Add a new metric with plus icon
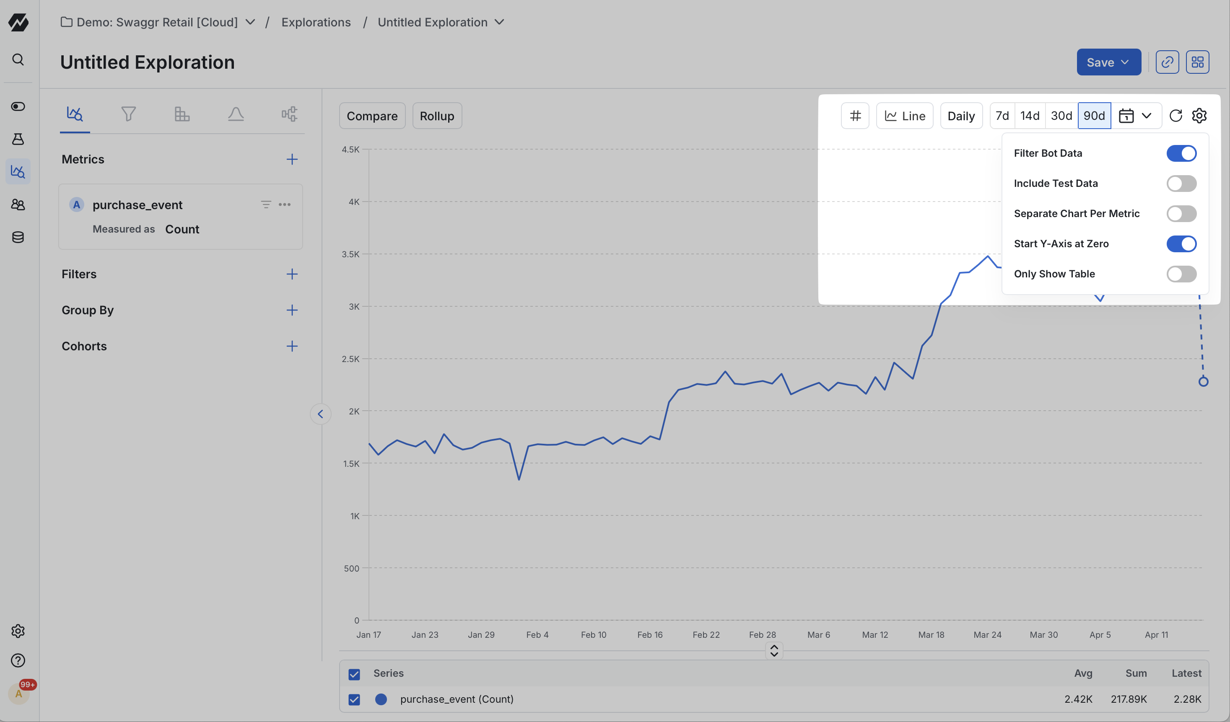This screenshot has width=1230, height=722. click(292, 159)
